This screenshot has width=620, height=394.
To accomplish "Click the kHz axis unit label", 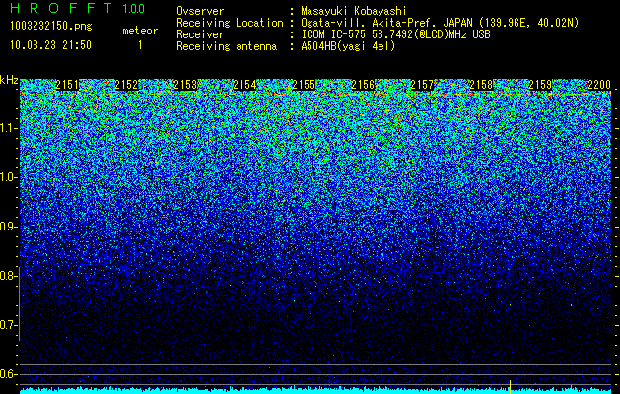I will click(x=9, y=80).
